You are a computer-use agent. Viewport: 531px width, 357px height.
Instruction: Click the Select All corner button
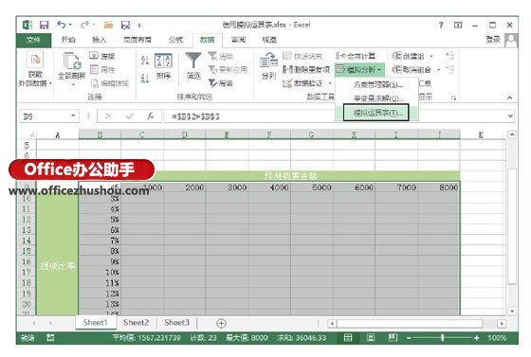[31, 134]
